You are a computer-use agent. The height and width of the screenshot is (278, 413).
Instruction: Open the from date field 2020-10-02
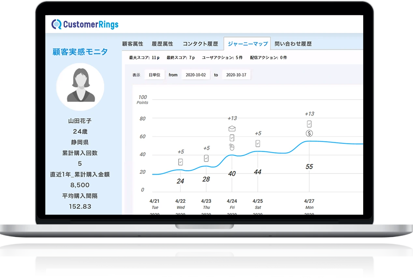[195, 75]
